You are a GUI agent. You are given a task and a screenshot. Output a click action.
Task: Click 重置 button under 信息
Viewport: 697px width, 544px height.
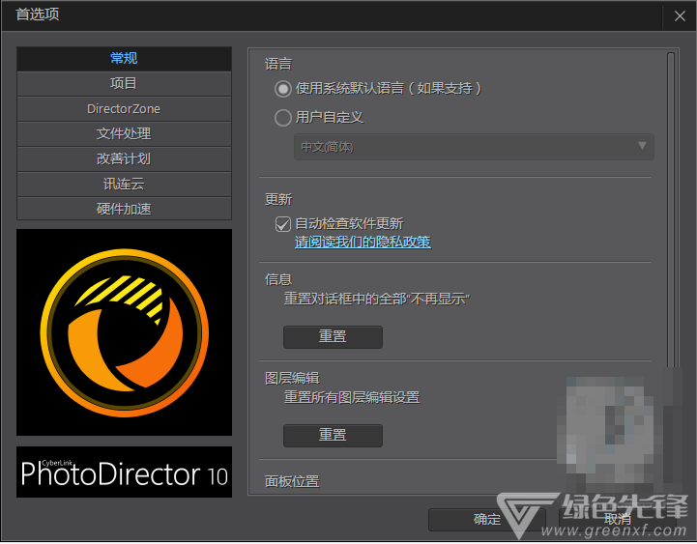[x=333, y=337]
